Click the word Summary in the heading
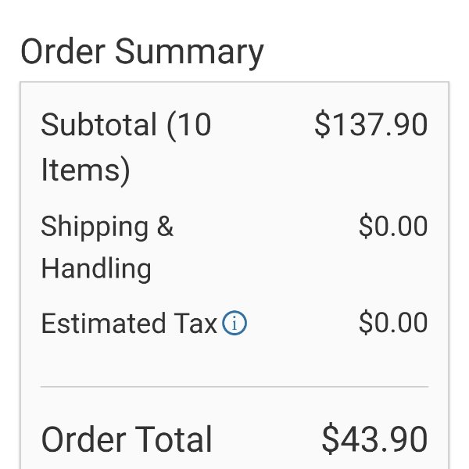The width and height of the screenshot is (469, 469). coord(189,52)
